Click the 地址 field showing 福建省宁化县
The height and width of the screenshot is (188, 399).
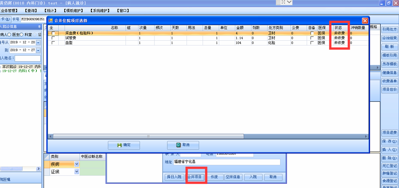click(226, 162)
